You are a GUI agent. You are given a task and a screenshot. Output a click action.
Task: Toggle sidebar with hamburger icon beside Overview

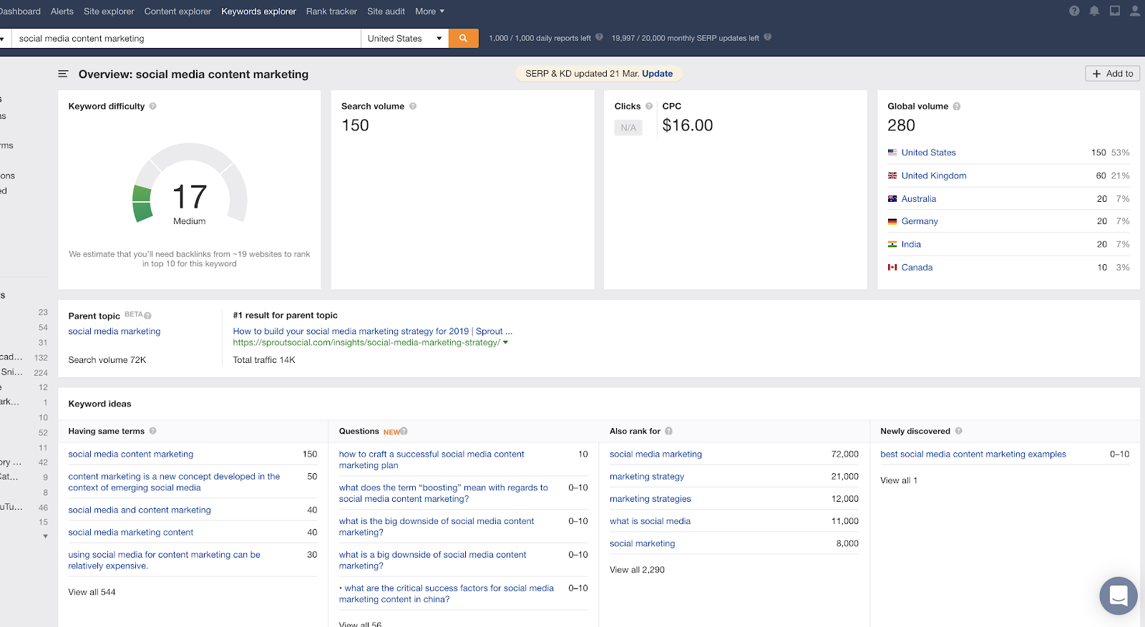[64, 74]
